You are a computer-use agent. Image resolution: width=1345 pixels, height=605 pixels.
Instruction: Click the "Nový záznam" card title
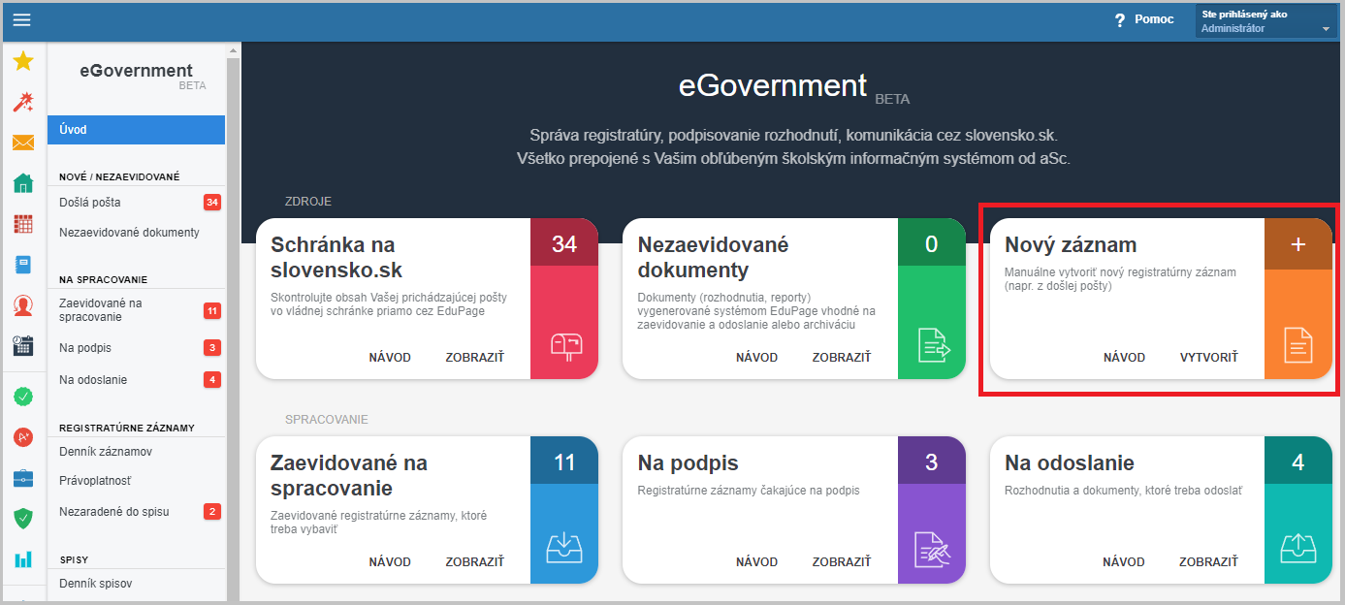click(1071, 244)
